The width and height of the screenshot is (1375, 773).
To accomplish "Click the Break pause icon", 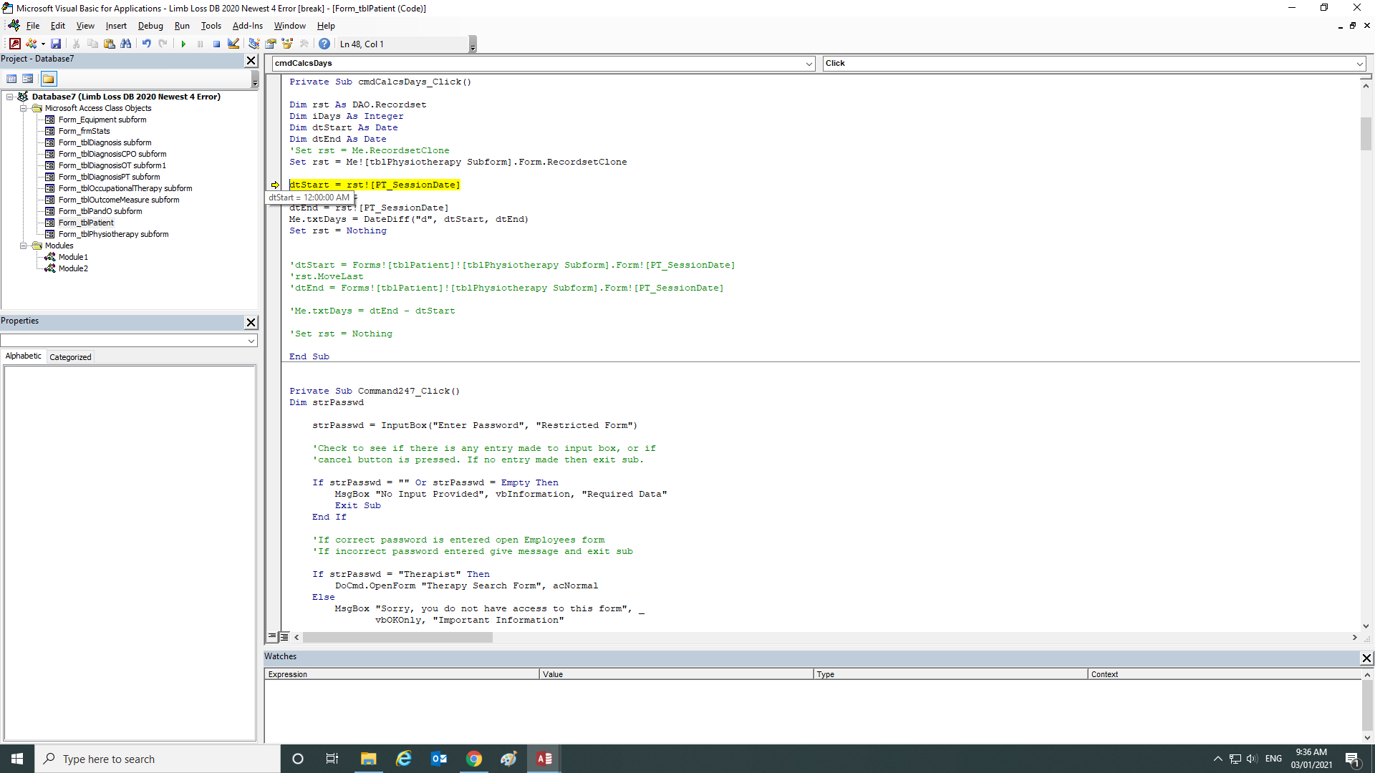I will tap(200, 44).
